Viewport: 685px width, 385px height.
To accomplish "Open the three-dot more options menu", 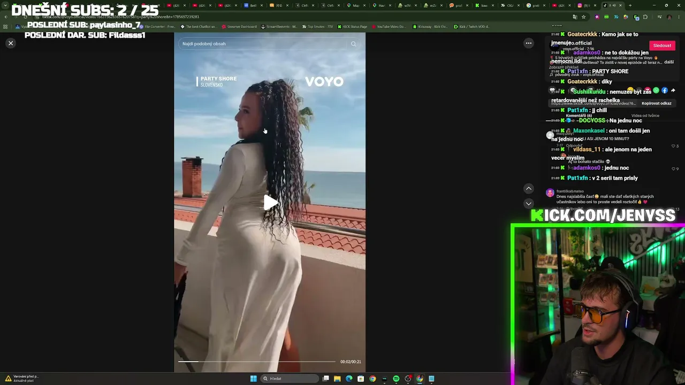I will pyautogui.click(x=528, y=43).
